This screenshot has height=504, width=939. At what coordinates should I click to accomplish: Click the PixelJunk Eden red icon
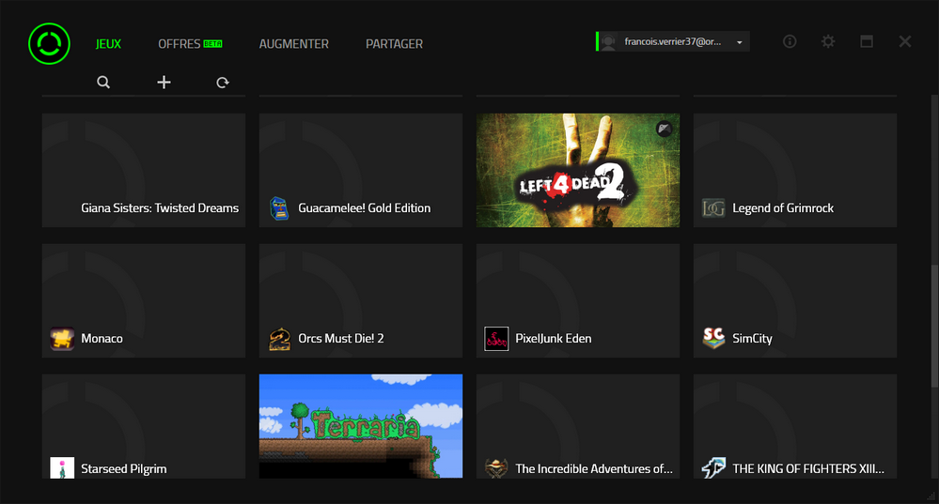coord(496,339)
